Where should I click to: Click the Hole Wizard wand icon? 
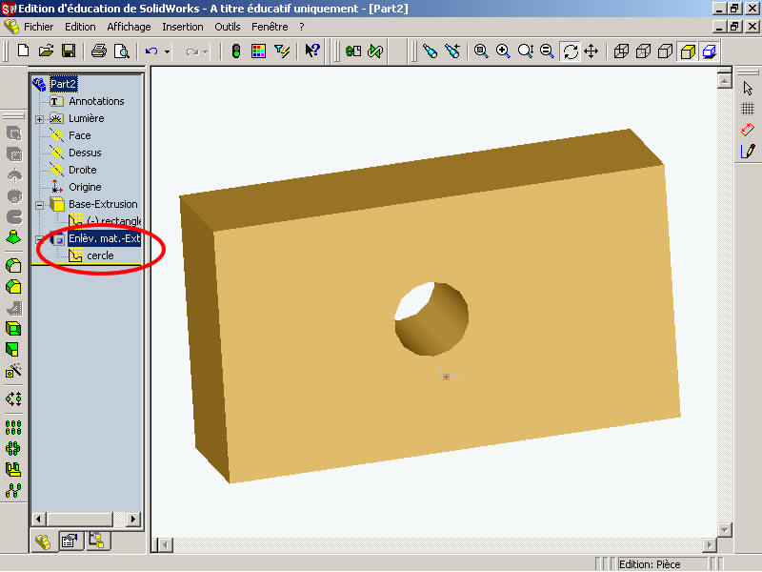[x=13, y=371]
